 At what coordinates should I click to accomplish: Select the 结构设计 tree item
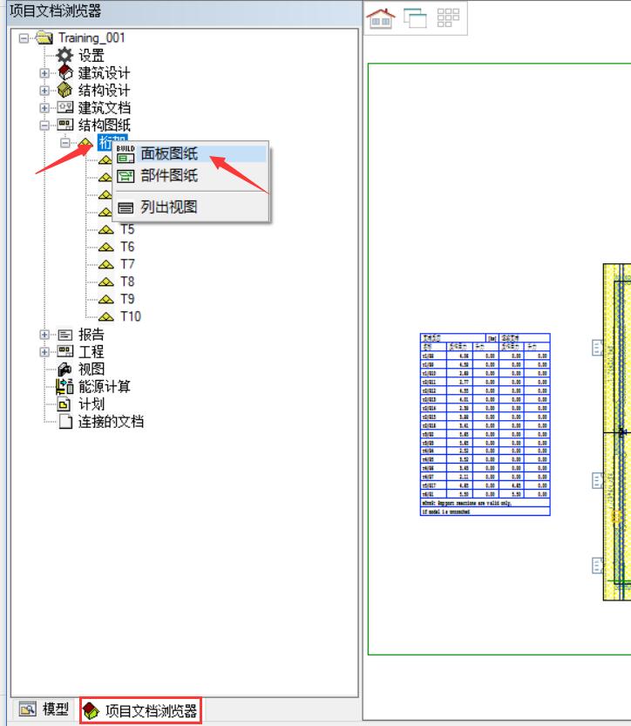pos(105,91)
